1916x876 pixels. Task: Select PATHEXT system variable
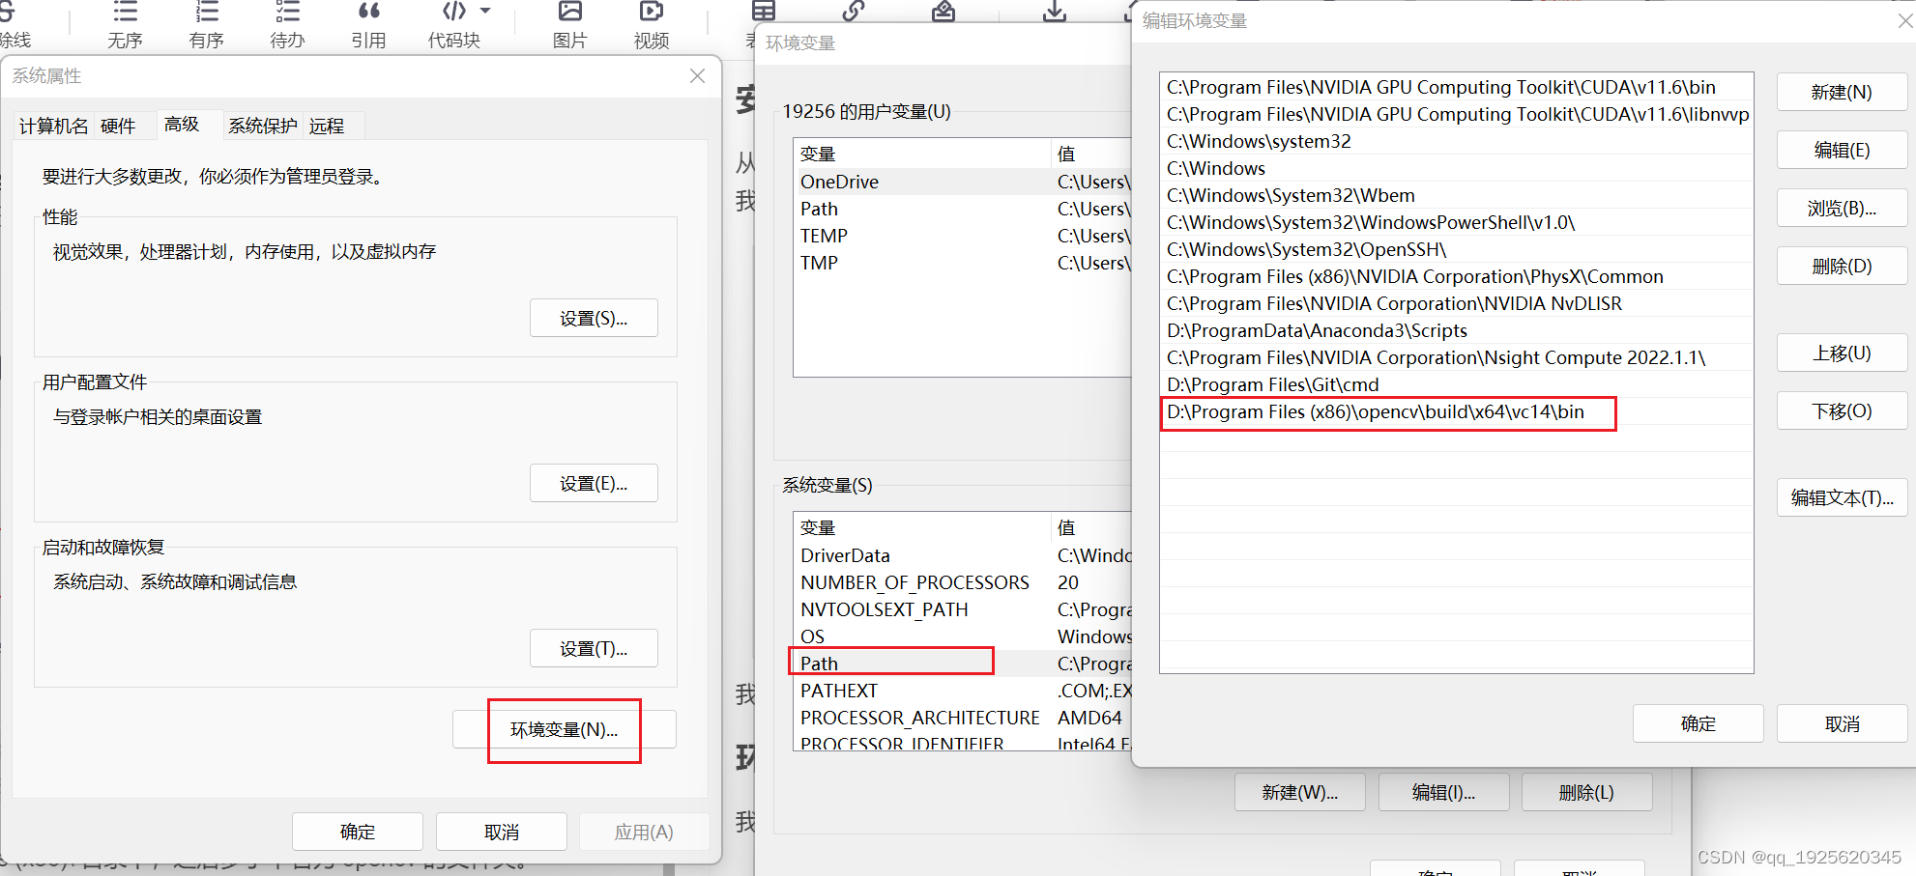(962, 691)
